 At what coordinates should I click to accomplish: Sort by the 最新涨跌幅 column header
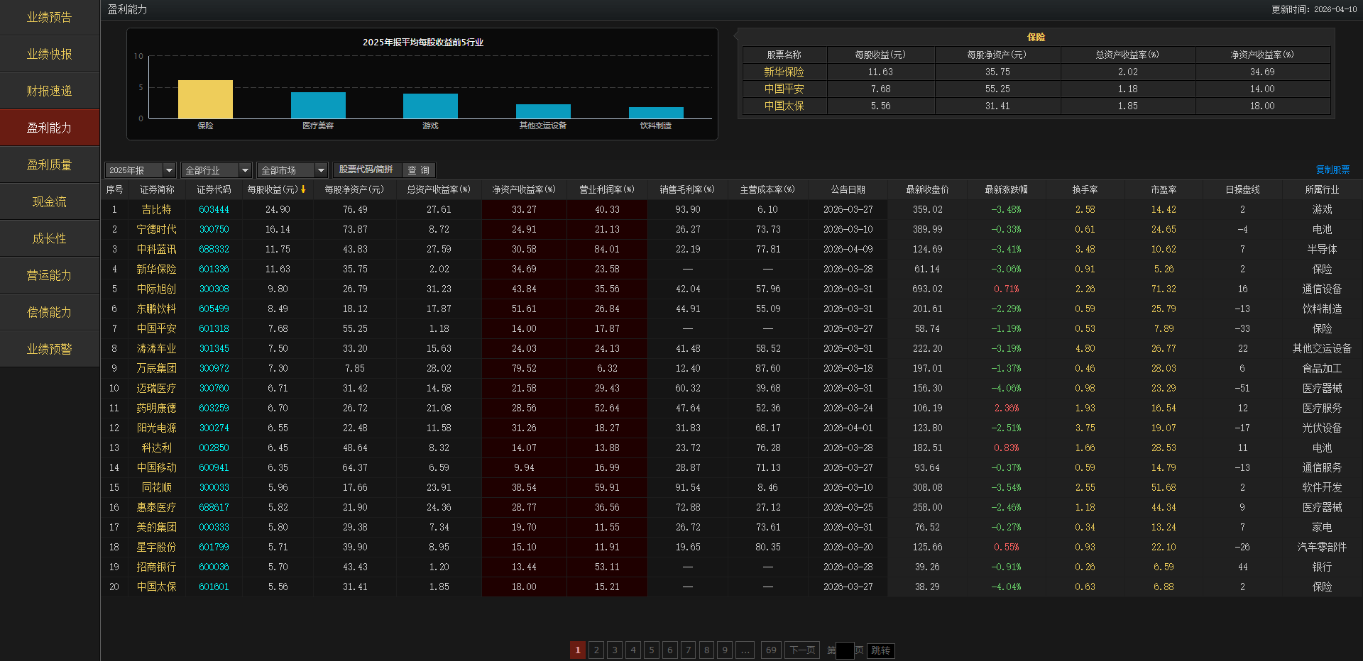1006,190
